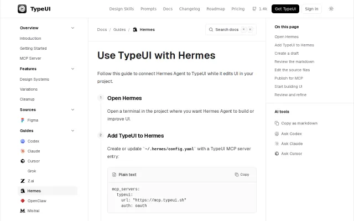Jump to Start building UI section
Viewport: 354px width, 221px height.
coord(288,86)
